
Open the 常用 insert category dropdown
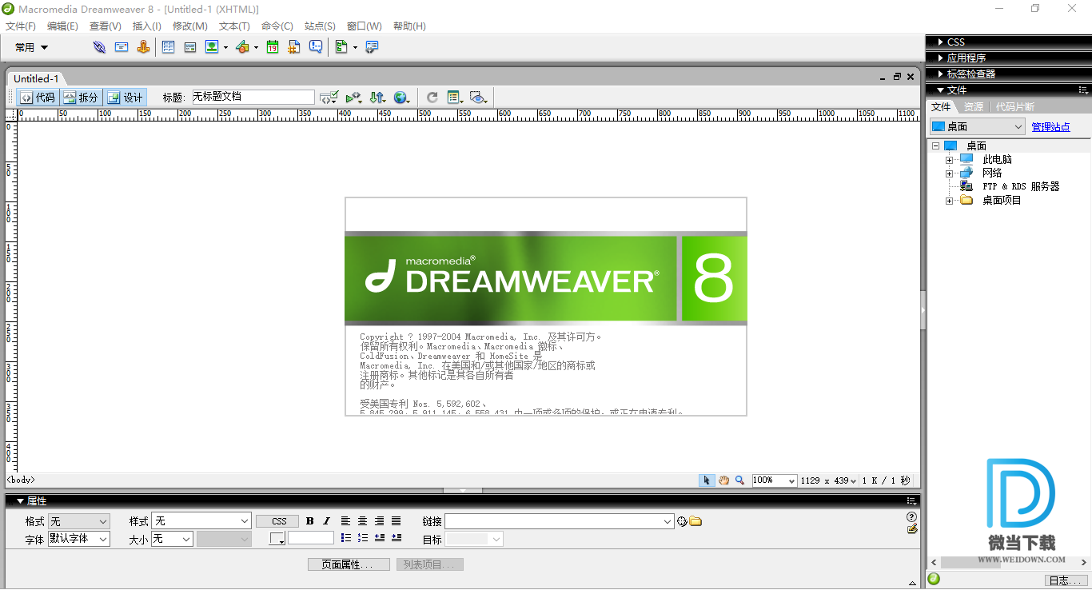tap(32, 48)
